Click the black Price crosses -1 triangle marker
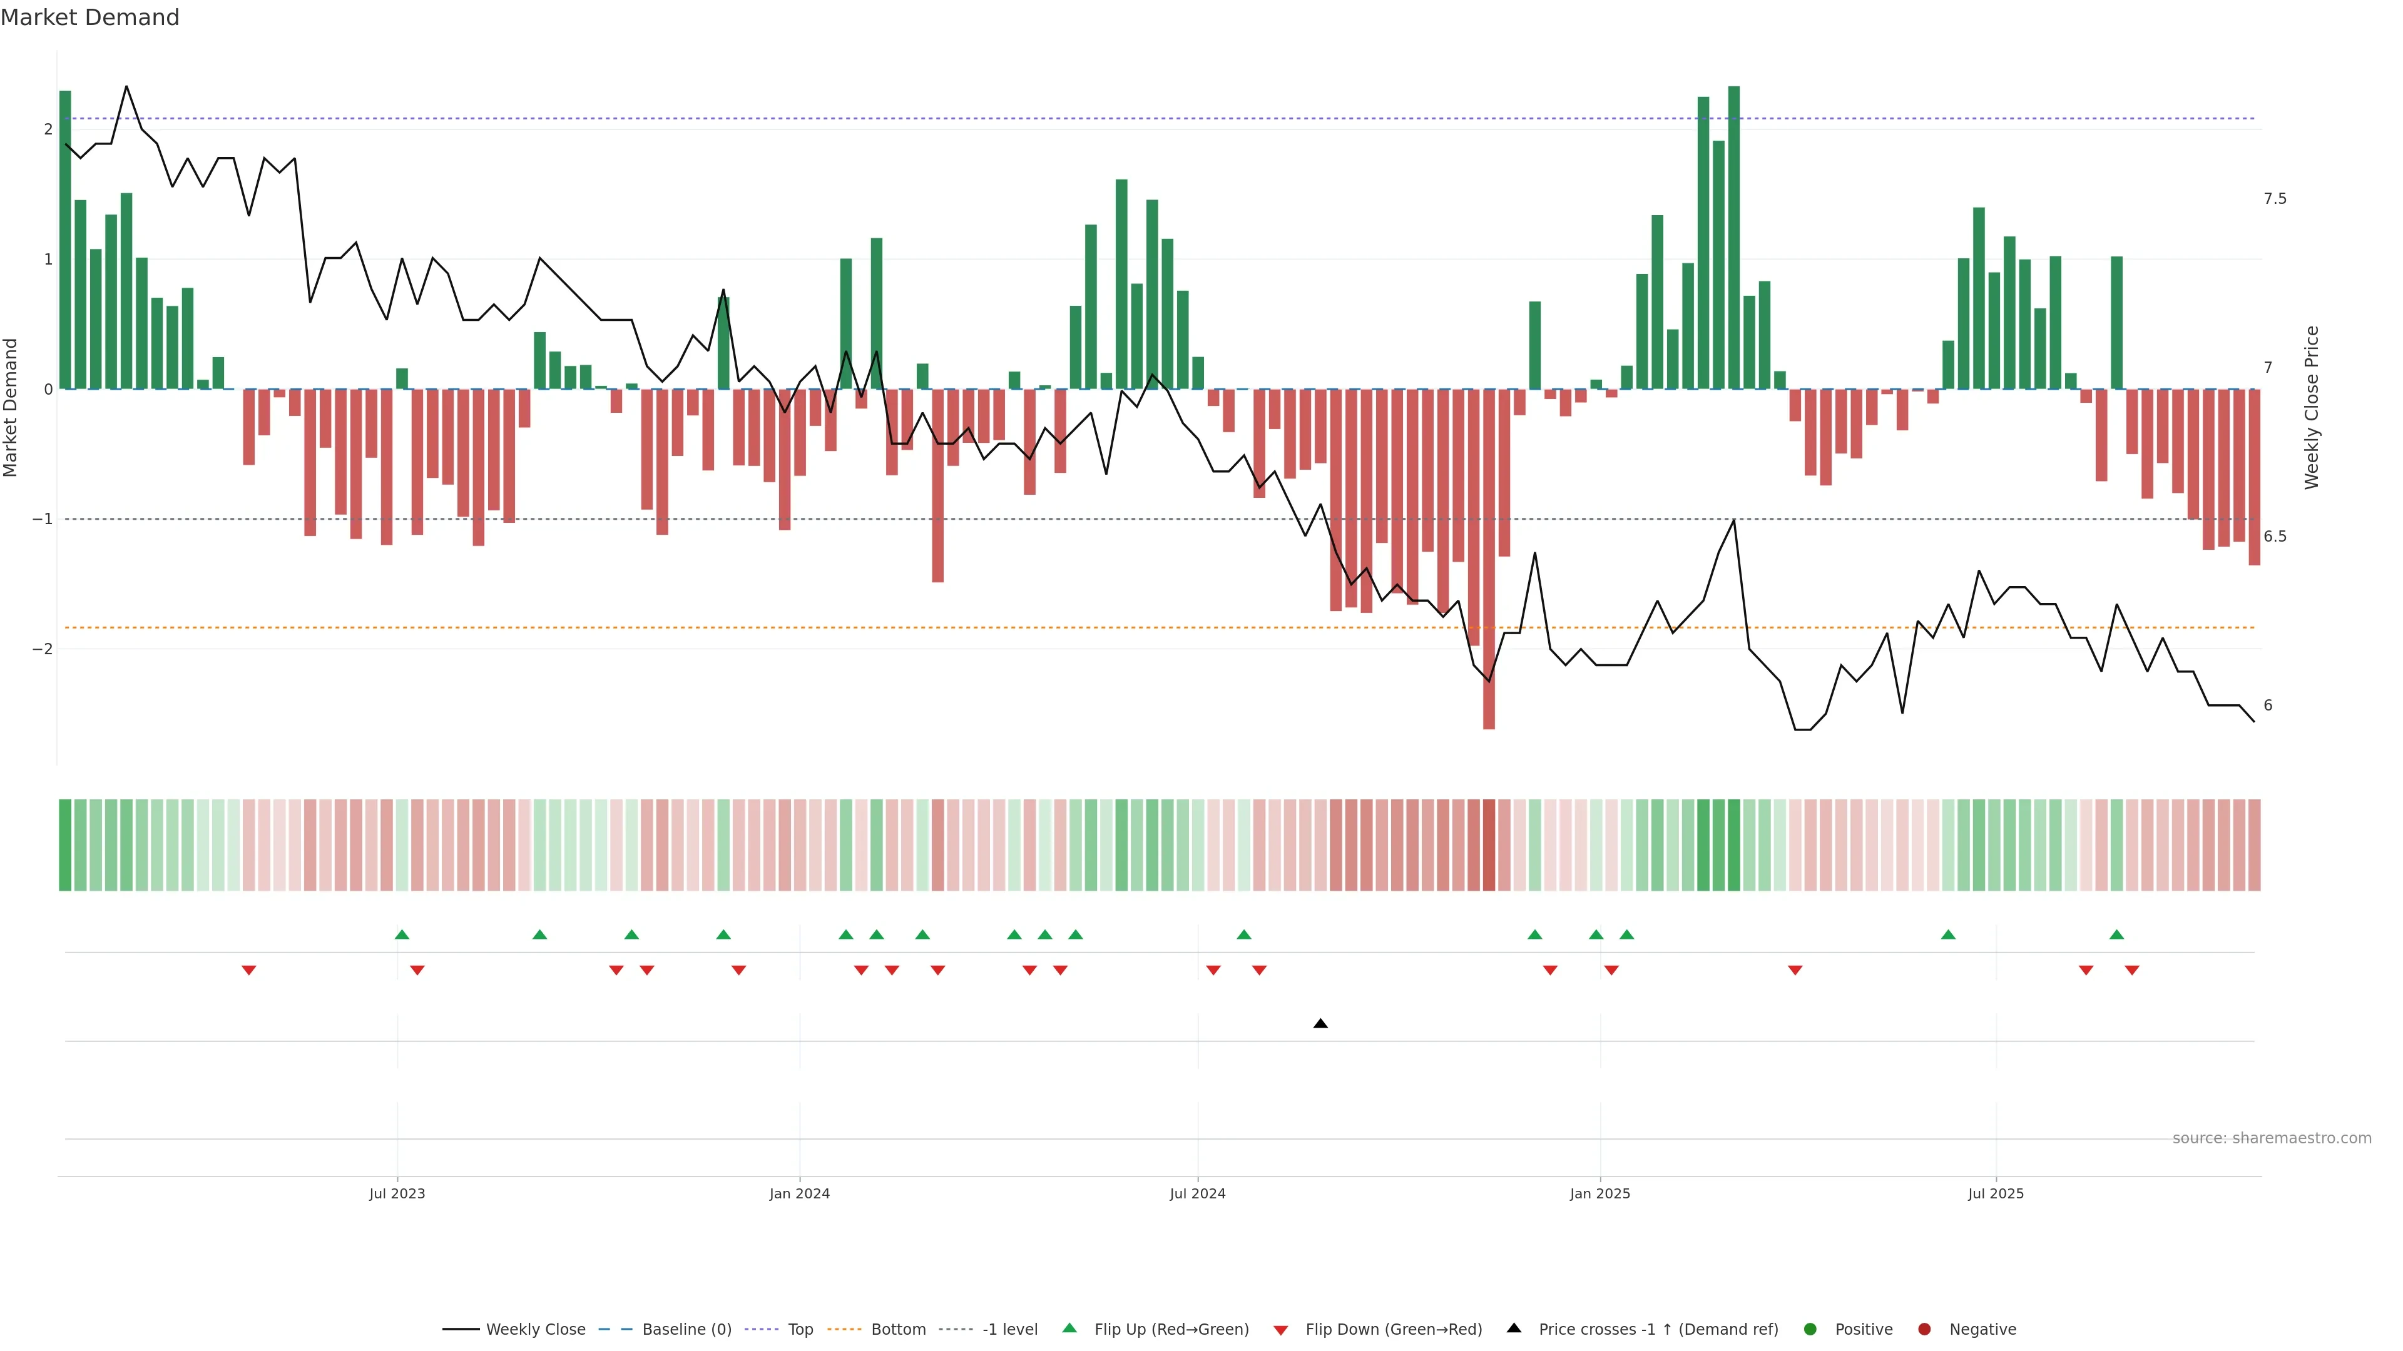This screenshot has width=2403, height=1351. tap(1320, 1024)
